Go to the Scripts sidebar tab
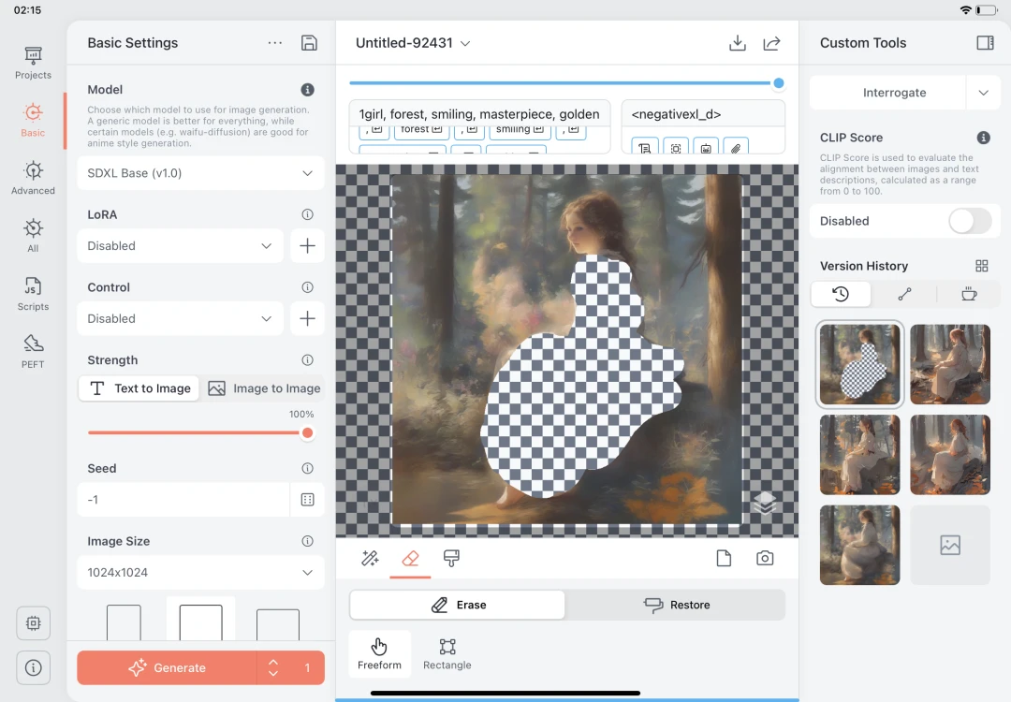 click(33, 293)
